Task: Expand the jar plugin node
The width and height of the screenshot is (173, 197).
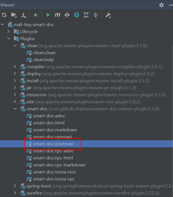Action: point(15,88)
